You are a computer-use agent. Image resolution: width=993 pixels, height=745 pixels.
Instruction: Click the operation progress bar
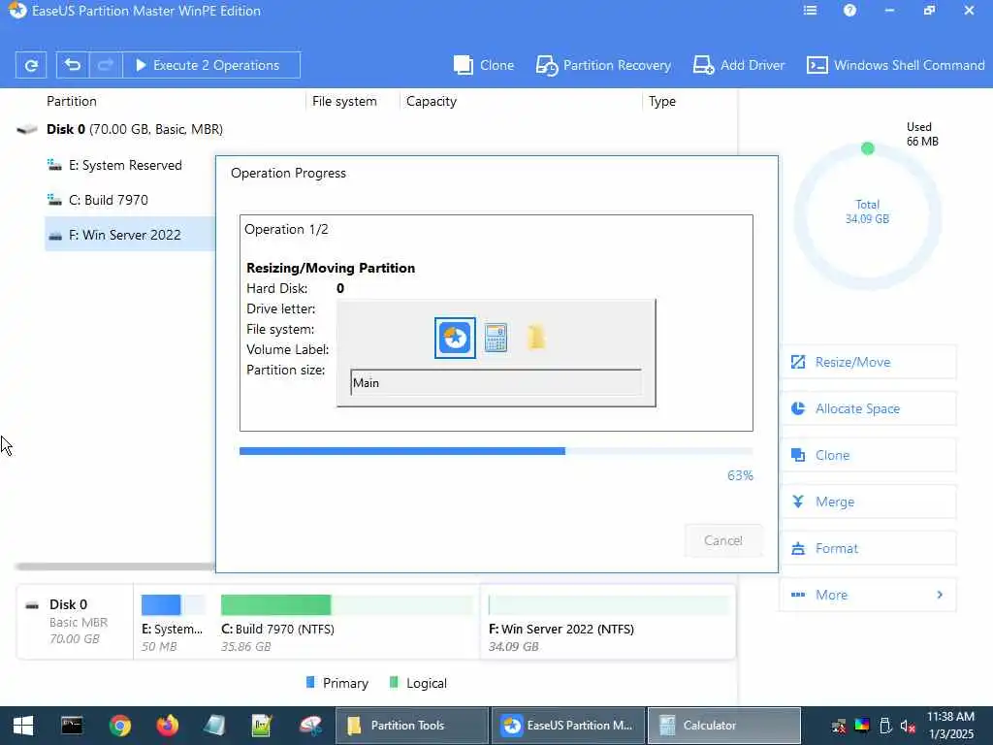coord(496,451)
